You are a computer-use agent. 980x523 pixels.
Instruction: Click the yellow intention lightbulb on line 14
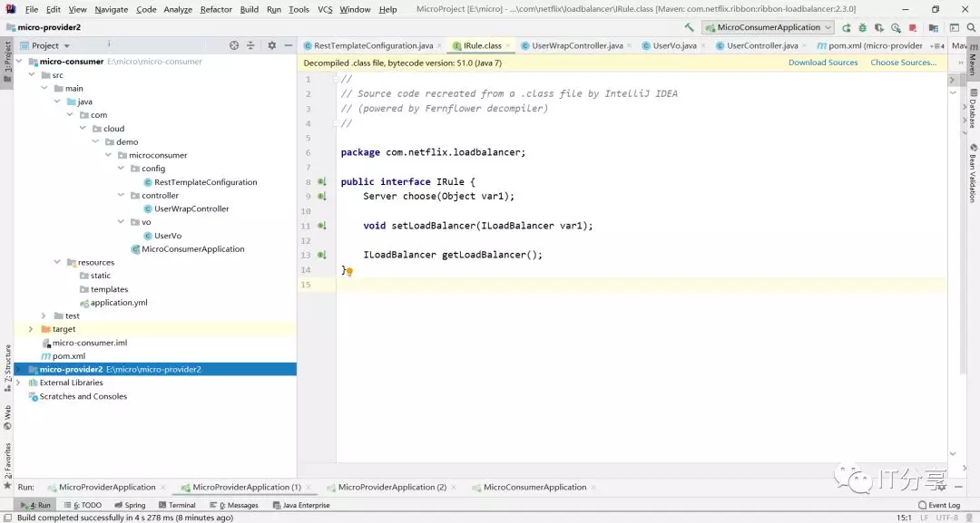tap(349, 272)
